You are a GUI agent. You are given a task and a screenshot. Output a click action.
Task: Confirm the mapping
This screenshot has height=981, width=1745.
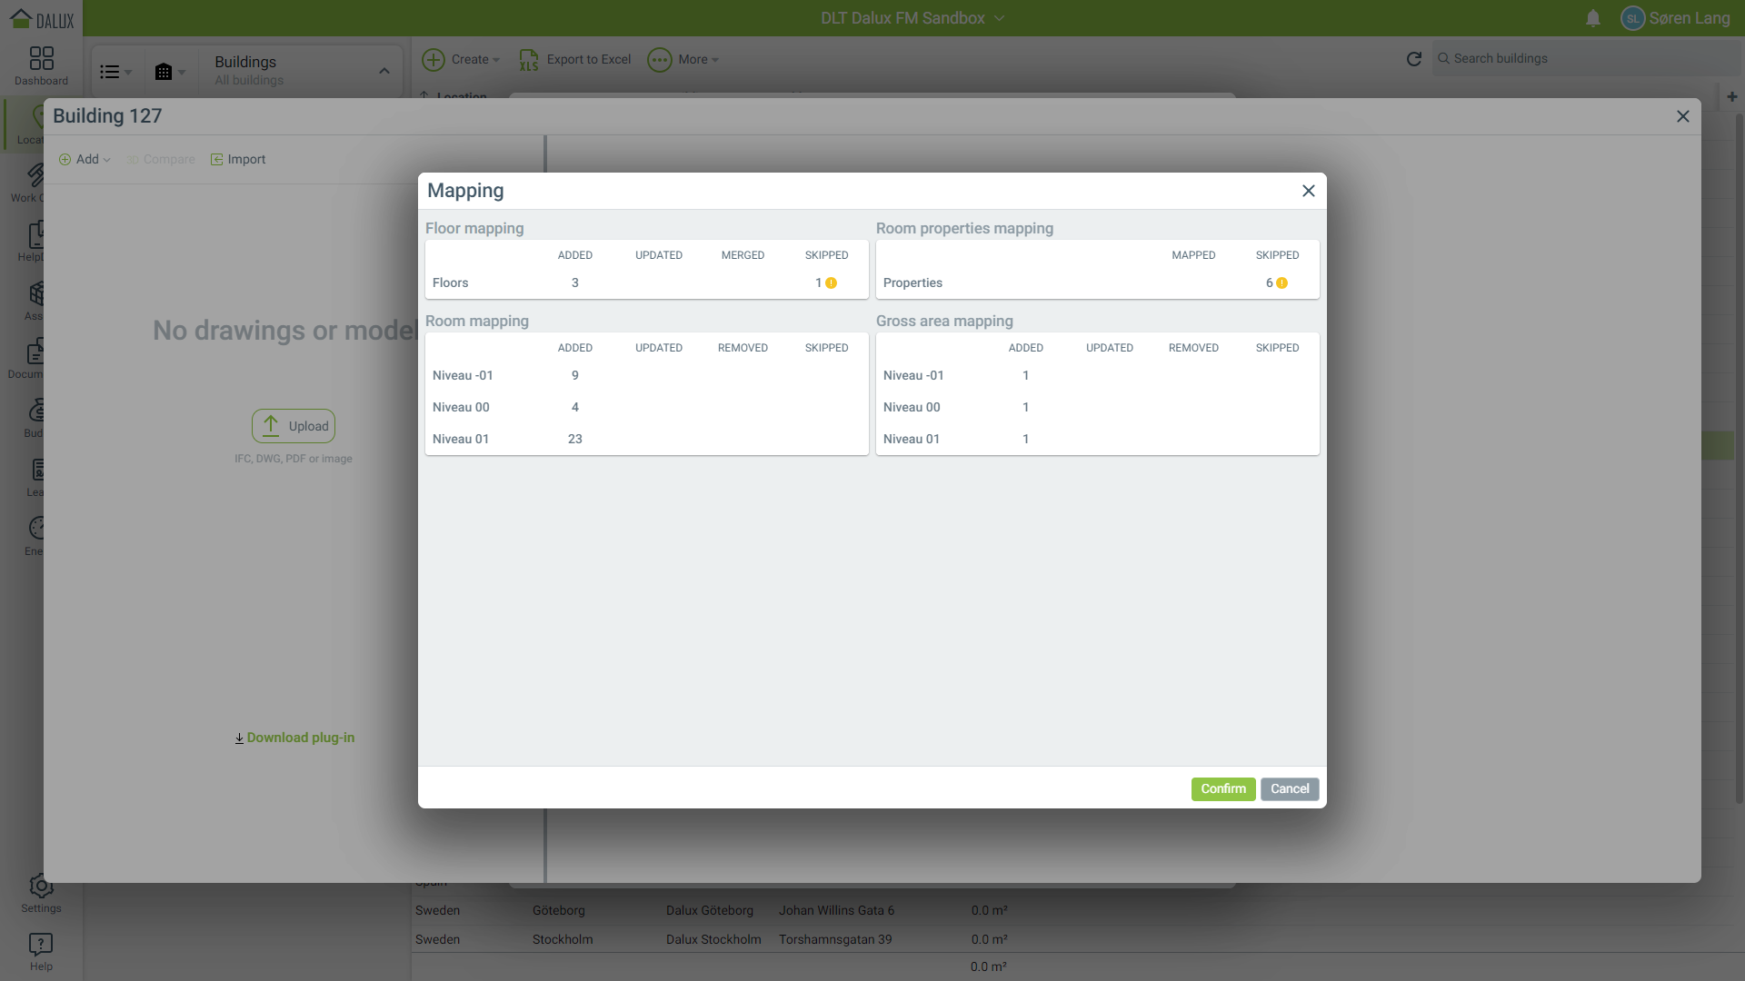click(x=1222, y=788)
